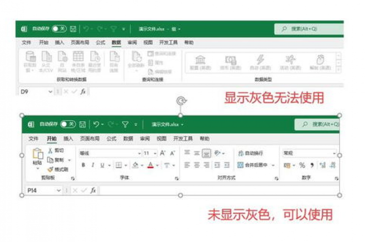Expand the 复制 copy options arrow
The image size is (365, 242).
coord(69,160)
